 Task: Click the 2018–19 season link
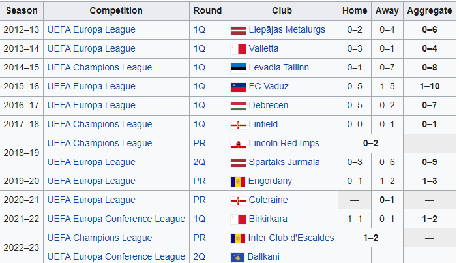pos(22,153)
